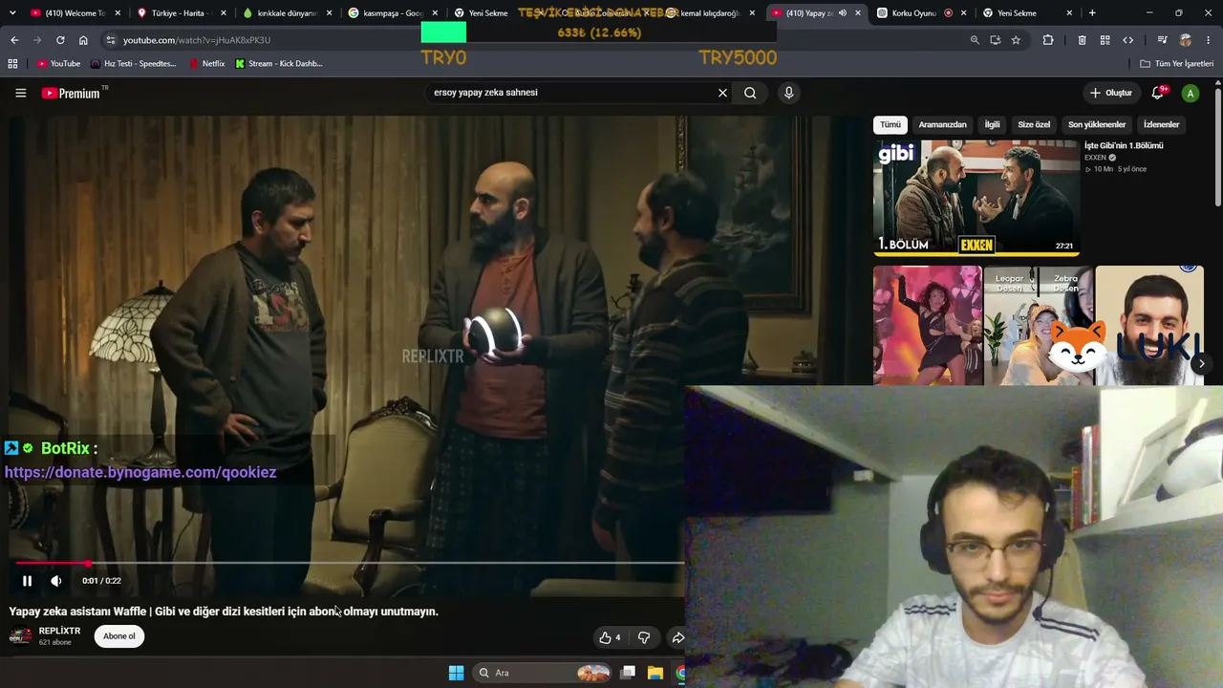
Task: View site information icon in address bar
Action: pyautogui.click(x=111, y=40)
